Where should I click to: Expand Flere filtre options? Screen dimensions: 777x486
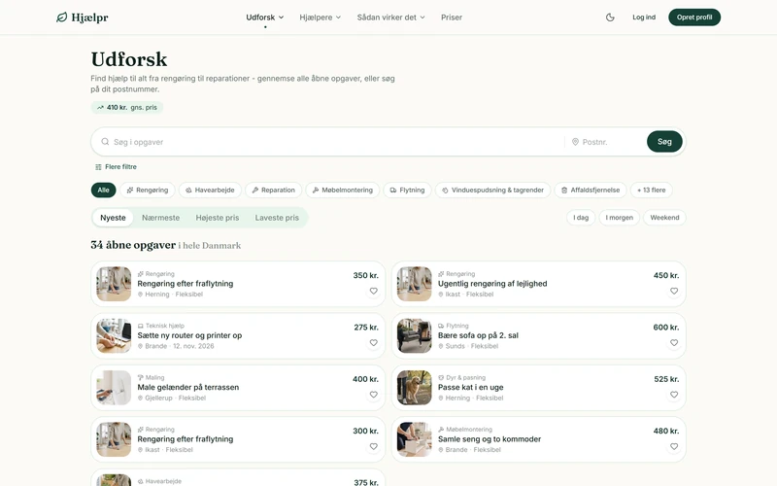click(116, 167)
